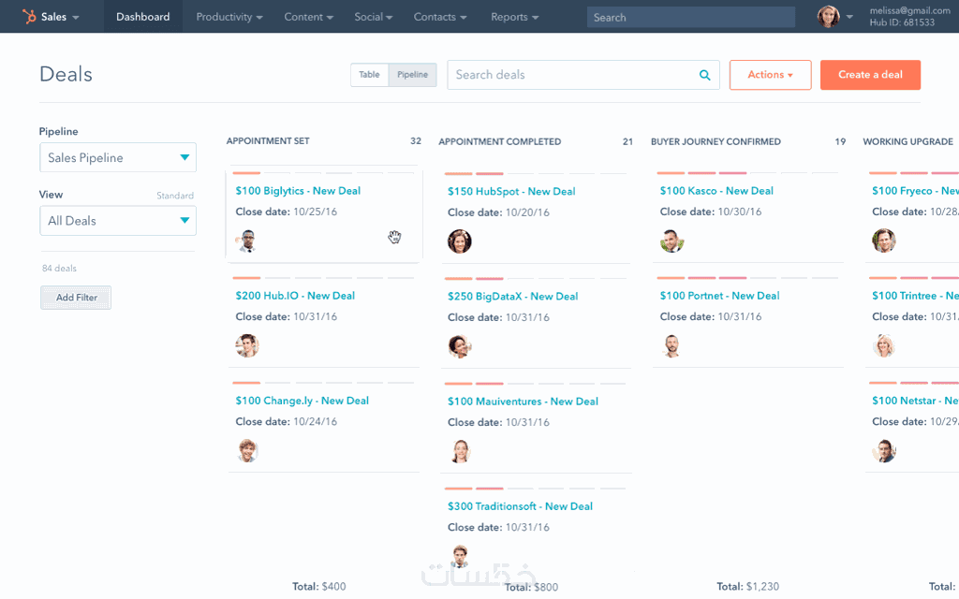Open the $100 Biglytics - New Deal link

(298, 191)
